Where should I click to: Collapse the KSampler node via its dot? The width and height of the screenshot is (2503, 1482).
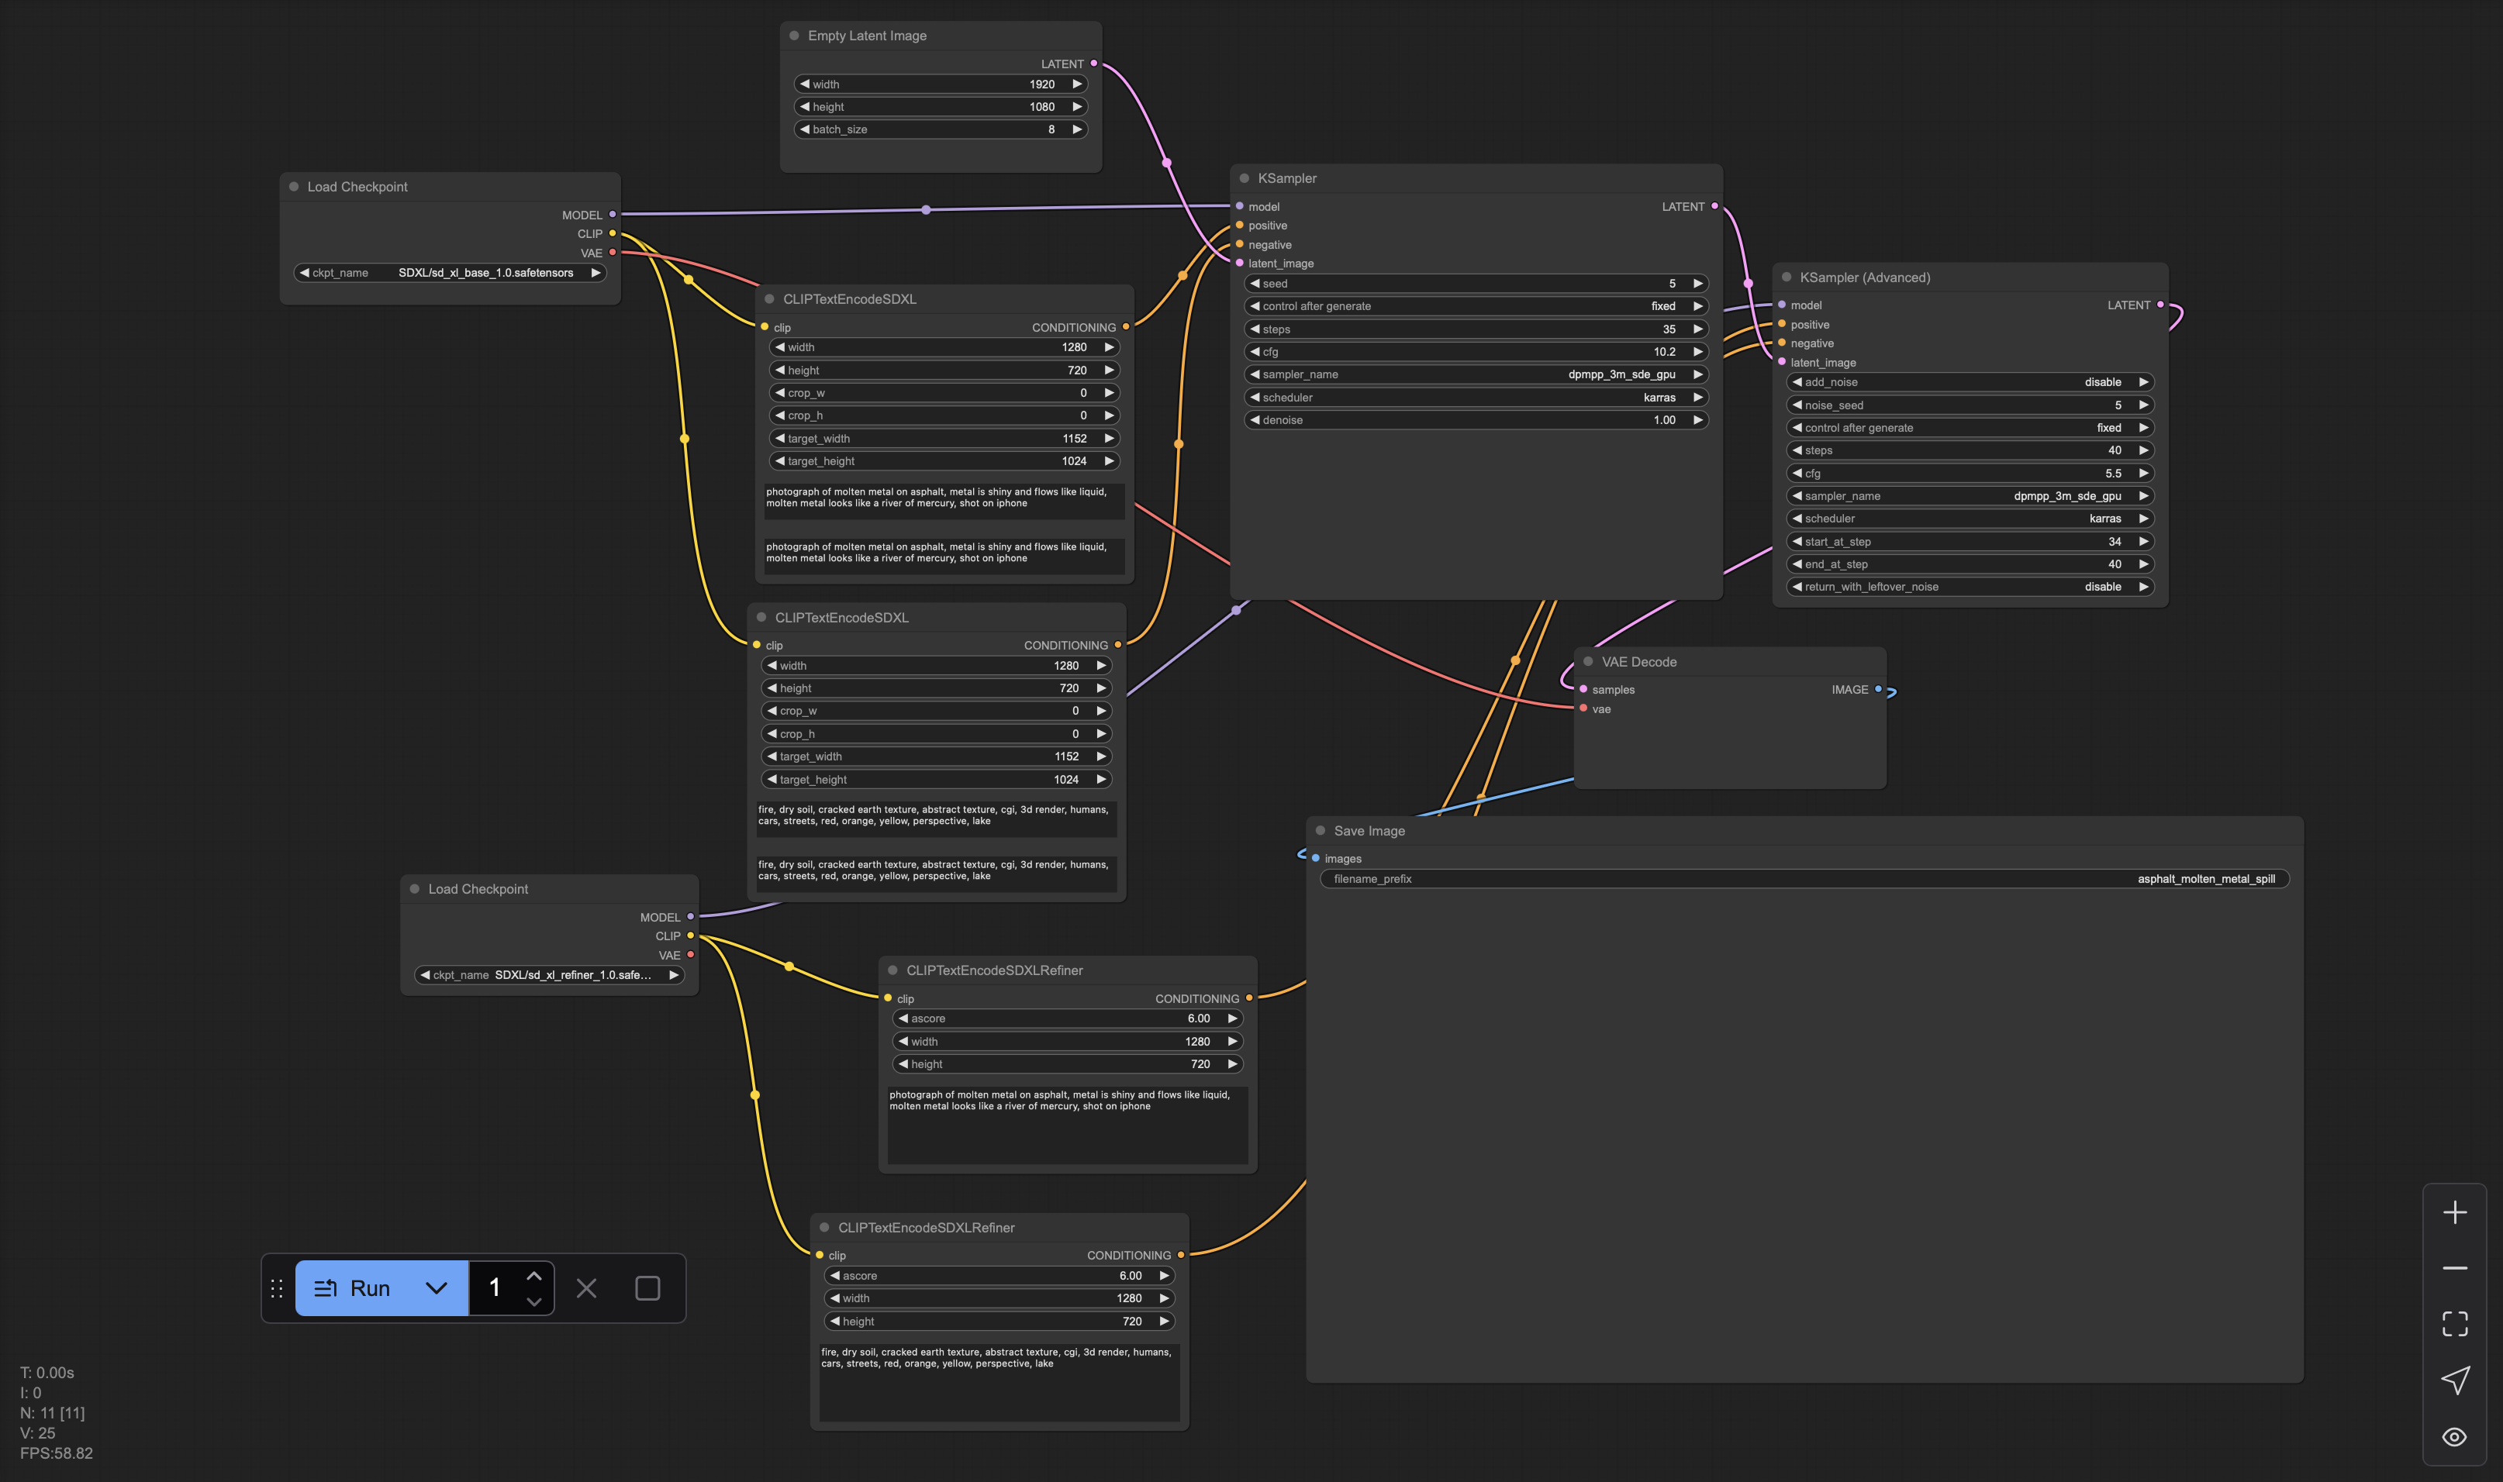click(x=1245, y=177)
